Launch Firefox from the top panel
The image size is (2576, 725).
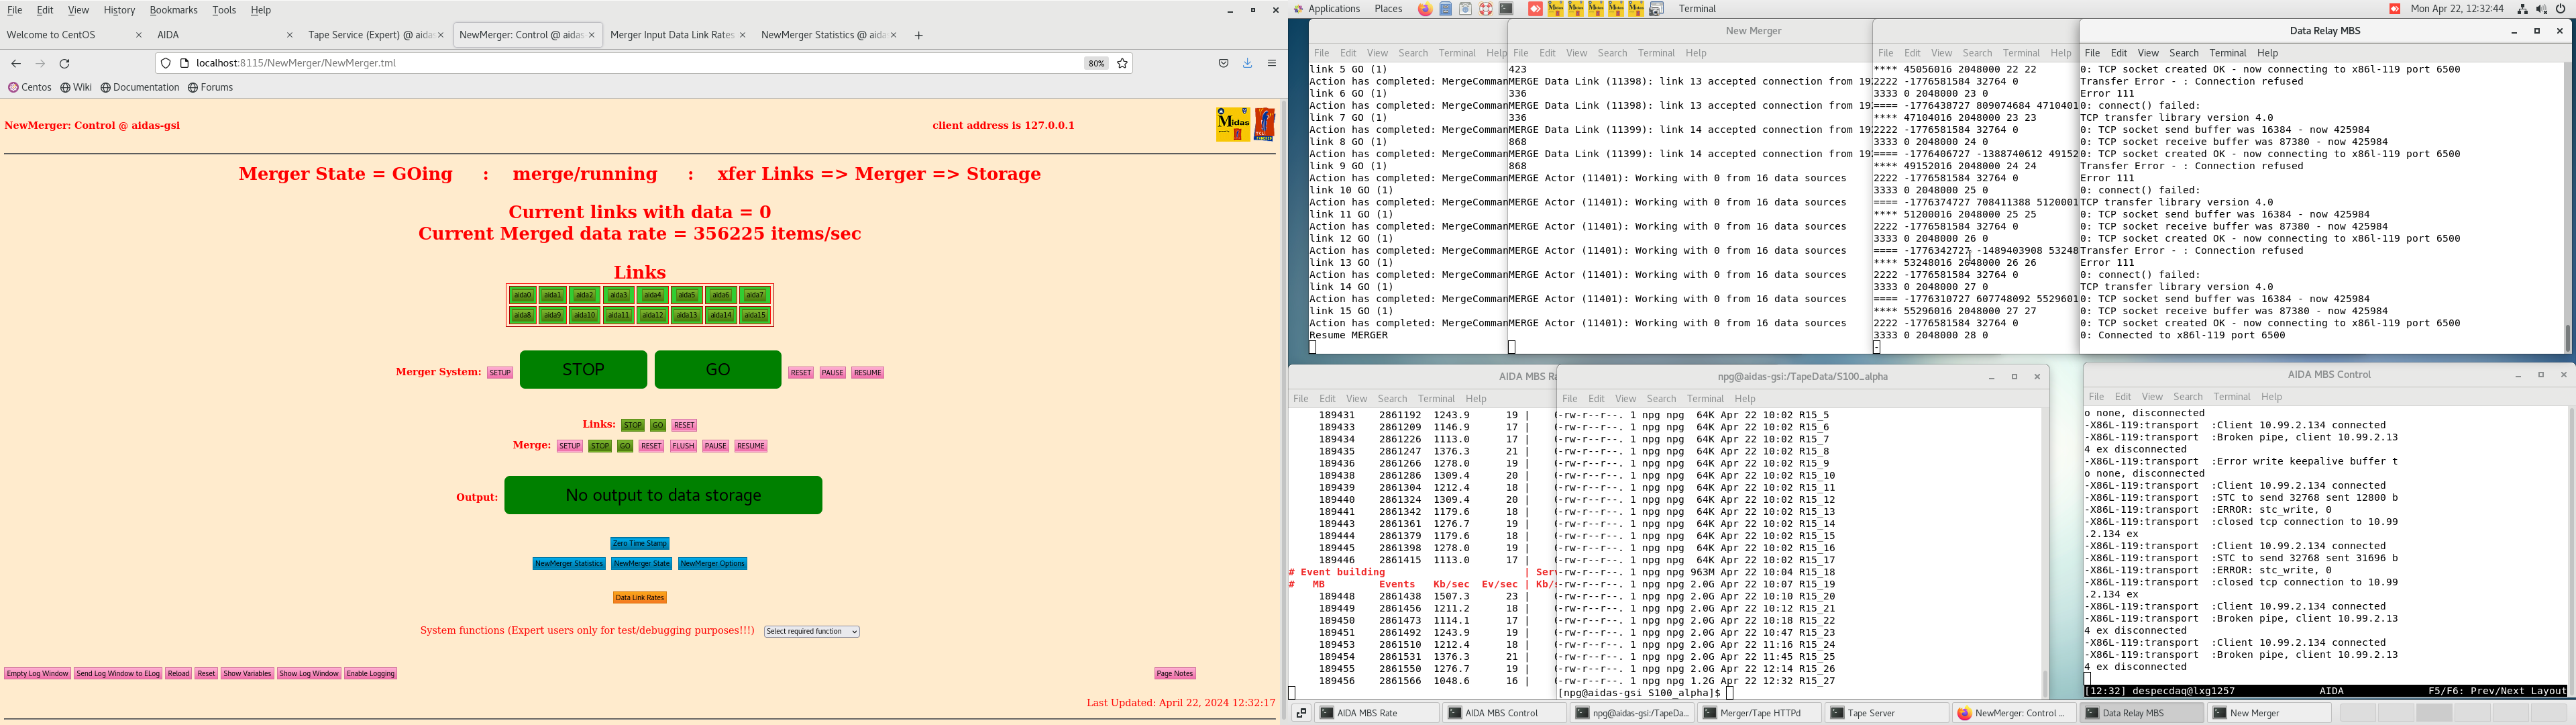(x=1425, y=9)
